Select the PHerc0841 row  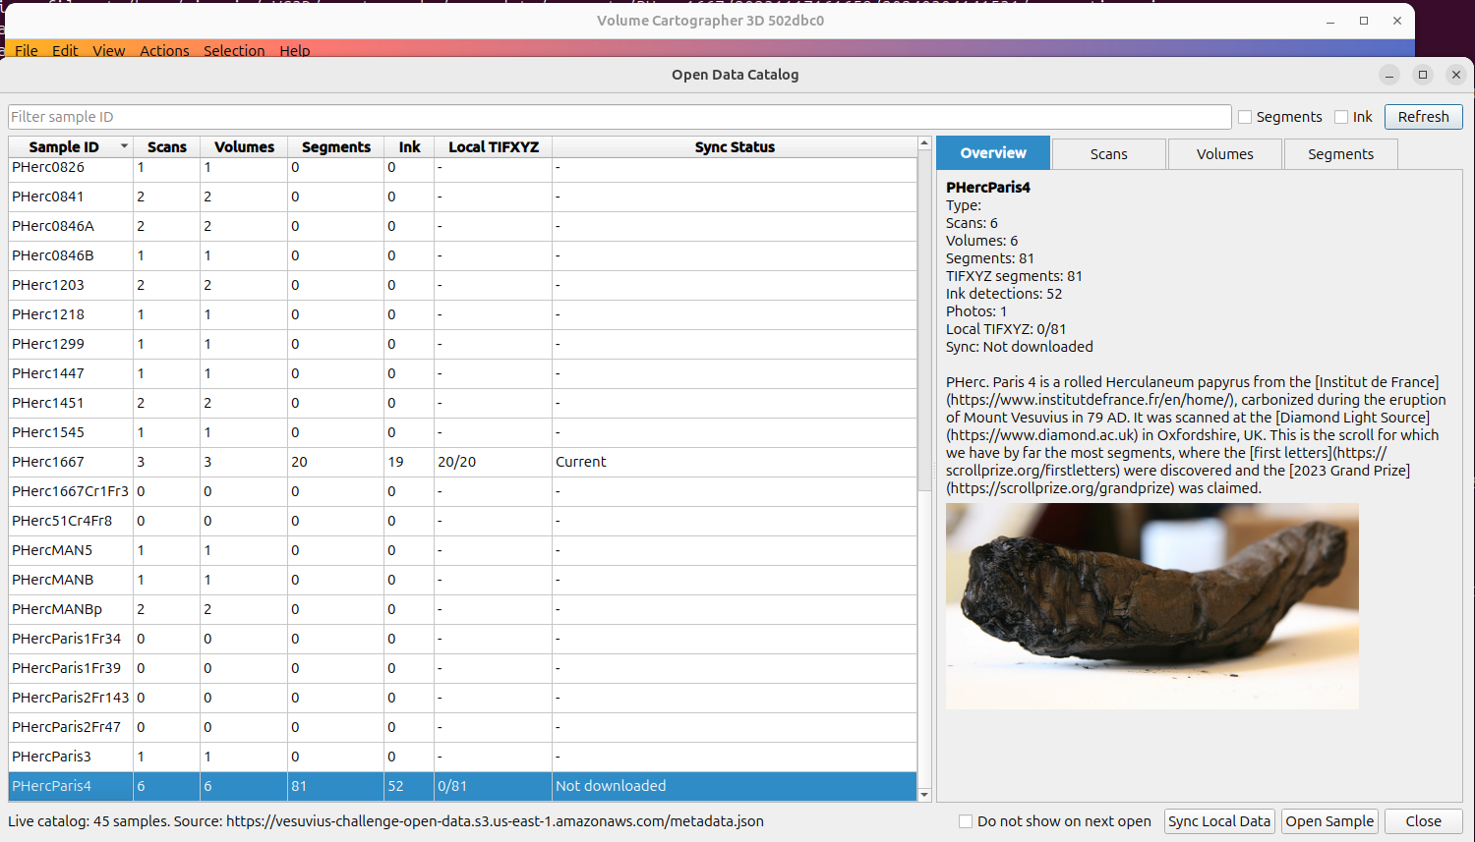(x=463, y=196)
